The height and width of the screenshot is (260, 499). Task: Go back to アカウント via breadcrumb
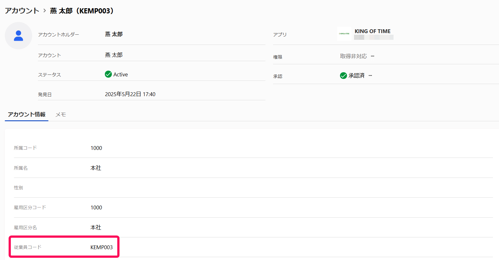pyautogui.click(x=22, y=11)
